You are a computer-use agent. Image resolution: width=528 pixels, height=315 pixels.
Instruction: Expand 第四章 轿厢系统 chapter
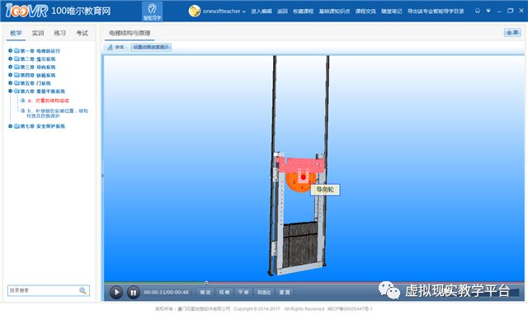pyautogui.click(x=10, y=75)
